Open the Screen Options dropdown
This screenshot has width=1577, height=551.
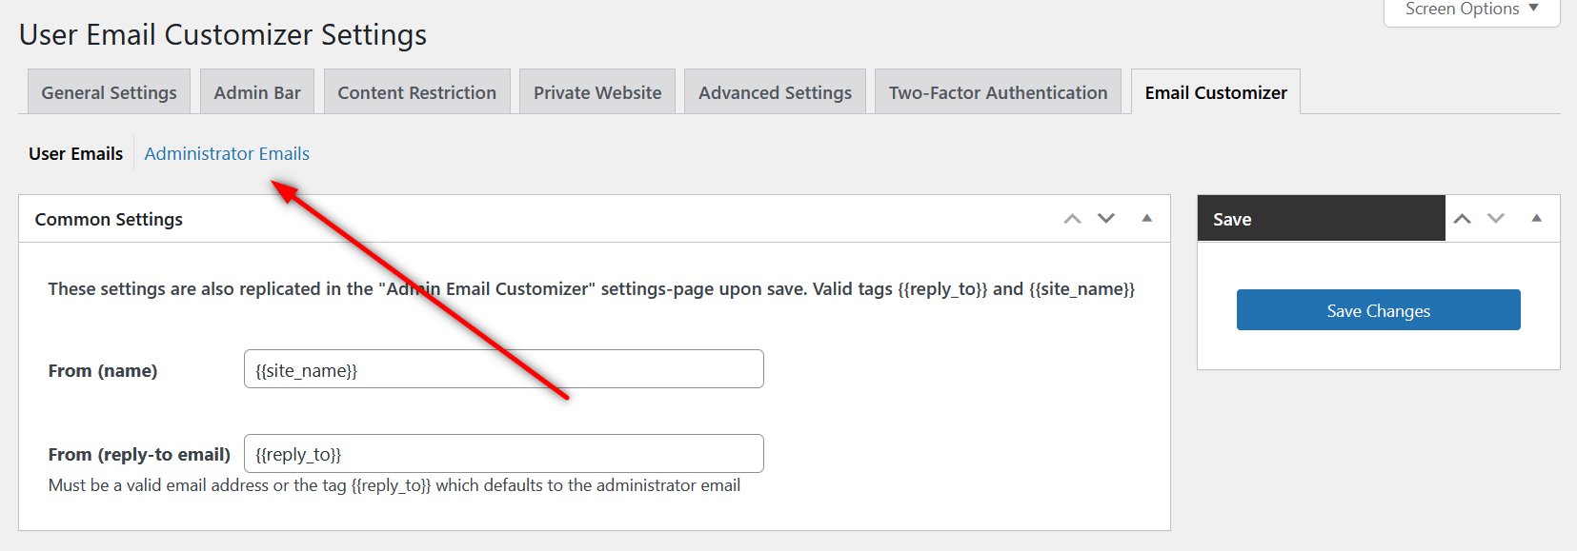(x=1471, y=10)
